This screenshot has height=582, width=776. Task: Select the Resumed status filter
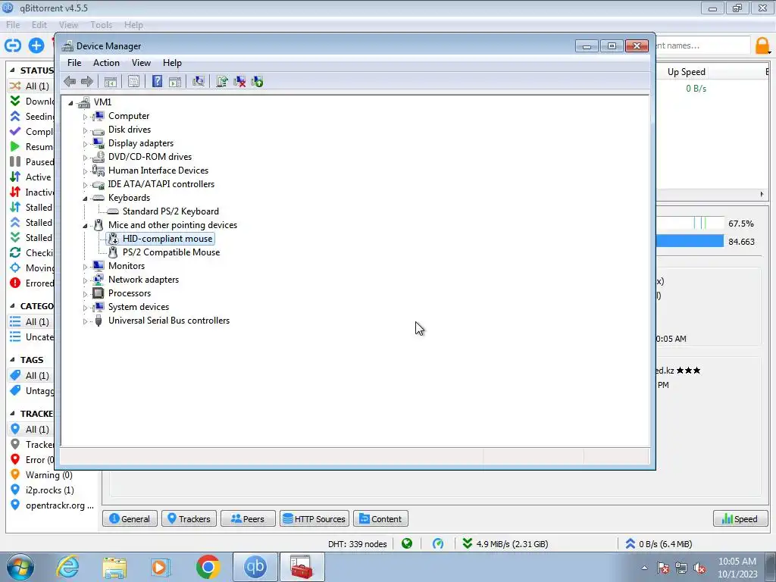[x=31, y=147]
